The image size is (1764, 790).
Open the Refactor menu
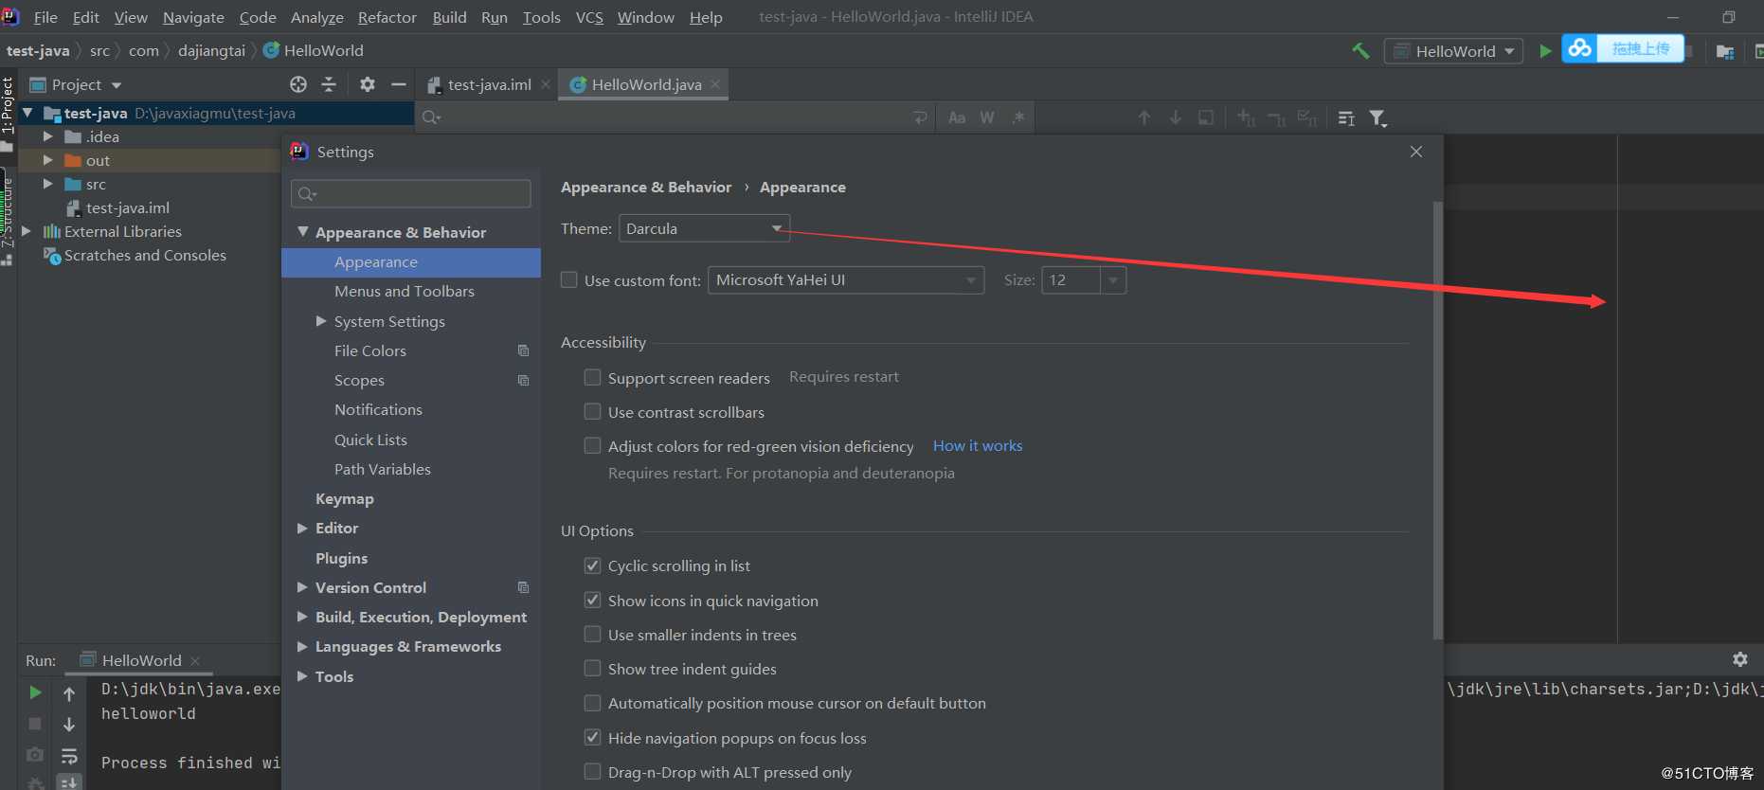(387, 17)
